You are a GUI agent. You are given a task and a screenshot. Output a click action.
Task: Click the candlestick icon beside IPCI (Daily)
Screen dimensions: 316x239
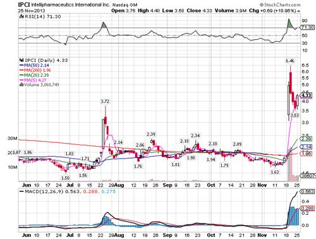coord(21,60)
